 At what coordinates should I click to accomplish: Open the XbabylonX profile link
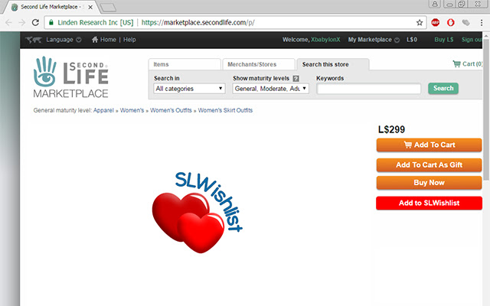(x=325, y=40)
